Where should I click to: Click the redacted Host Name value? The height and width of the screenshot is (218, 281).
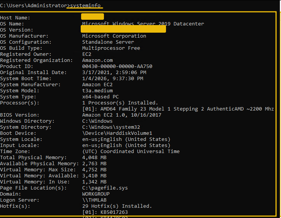click(x=93, y=17)
